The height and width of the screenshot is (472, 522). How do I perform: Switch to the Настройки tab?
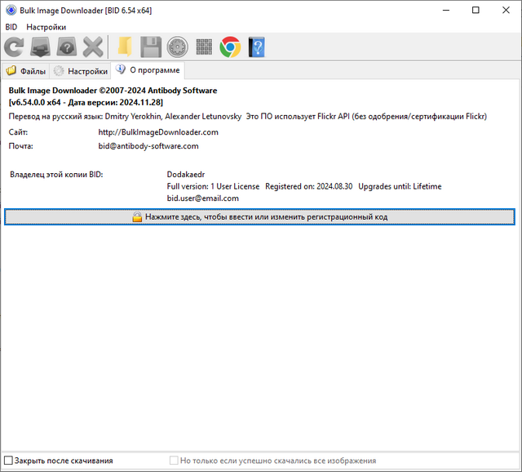tap(80, 71)
